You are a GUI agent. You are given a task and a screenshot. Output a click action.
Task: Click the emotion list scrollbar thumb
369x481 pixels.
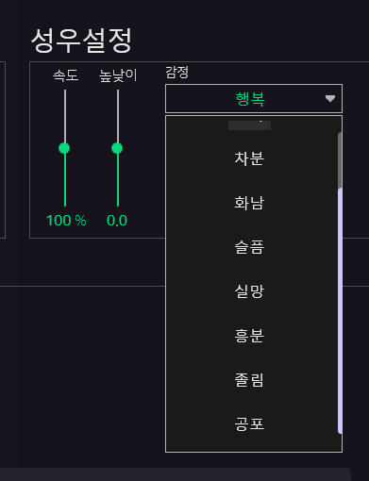click(340, 310)
